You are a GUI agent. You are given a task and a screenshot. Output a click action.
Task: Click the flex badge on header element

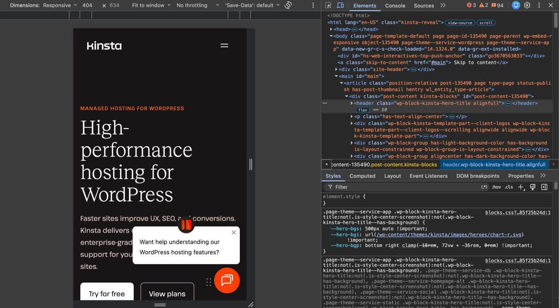tap(363, 110)
